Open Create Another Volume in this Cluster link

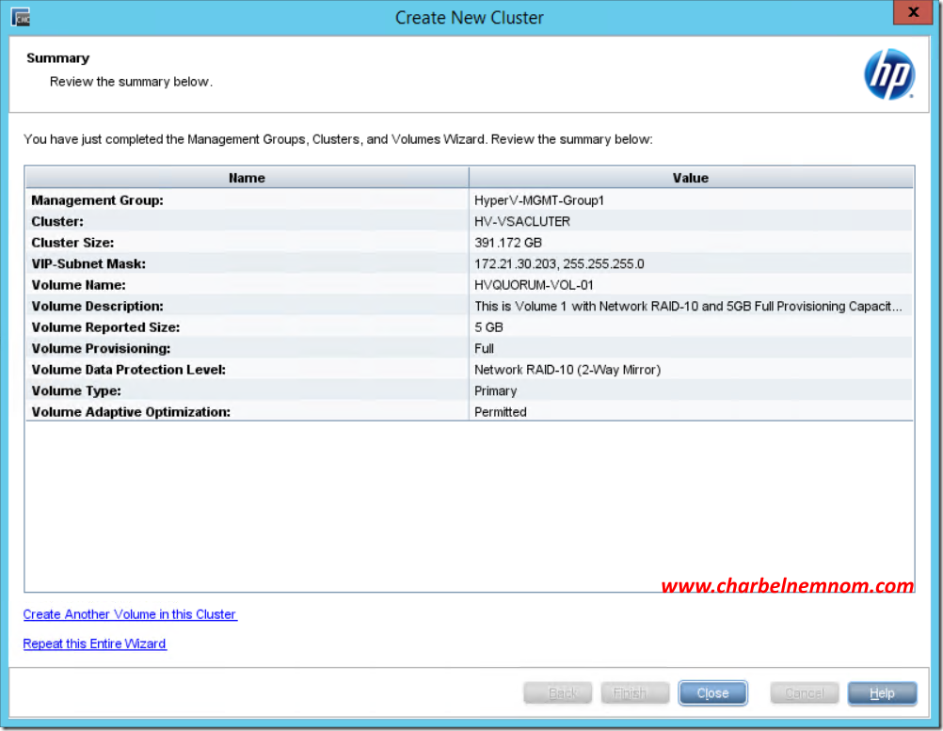click(130, 614)
